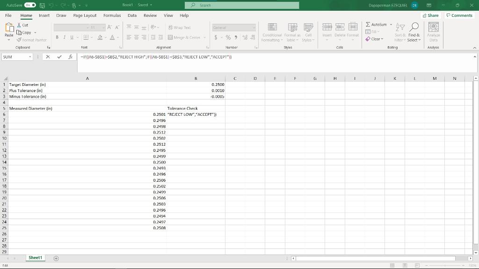Switch to the Formulas ribbon tab

[x=112, y=15]
